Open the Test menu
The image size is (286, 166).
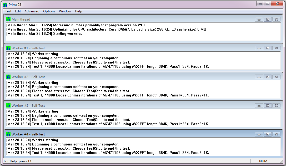pyautogui.click(x=8, y=11)
